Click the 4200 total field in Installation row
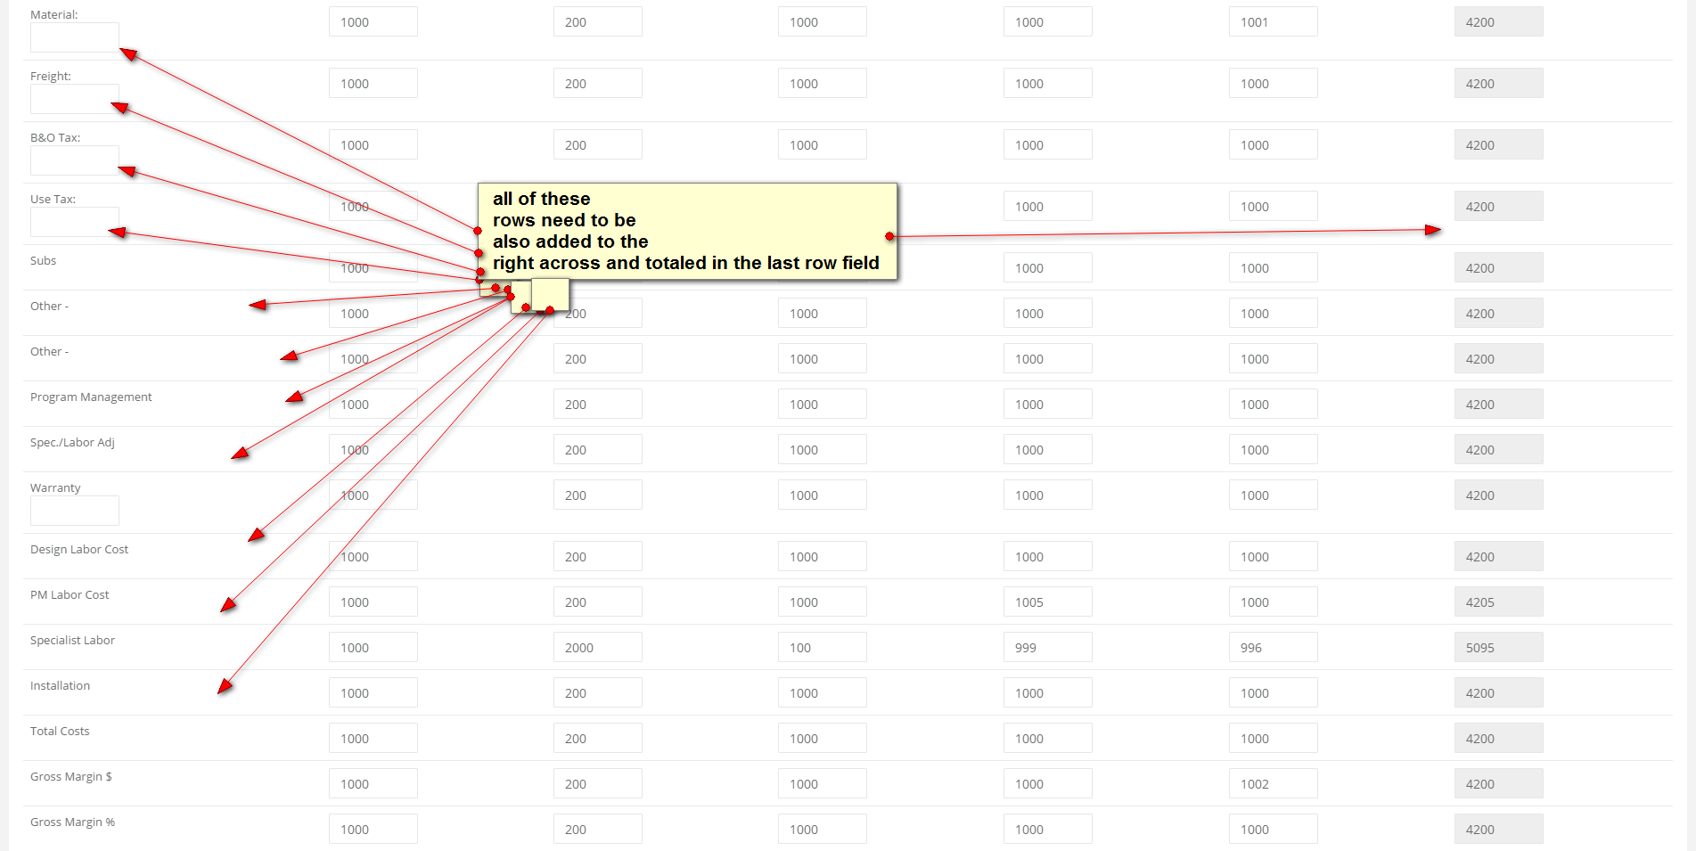 tap(1499, 693)
